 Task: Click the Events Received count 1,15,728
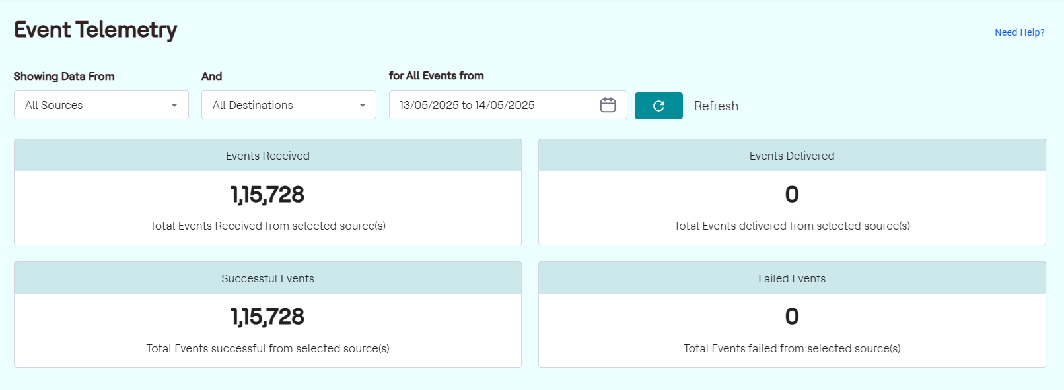coord(267,195)
